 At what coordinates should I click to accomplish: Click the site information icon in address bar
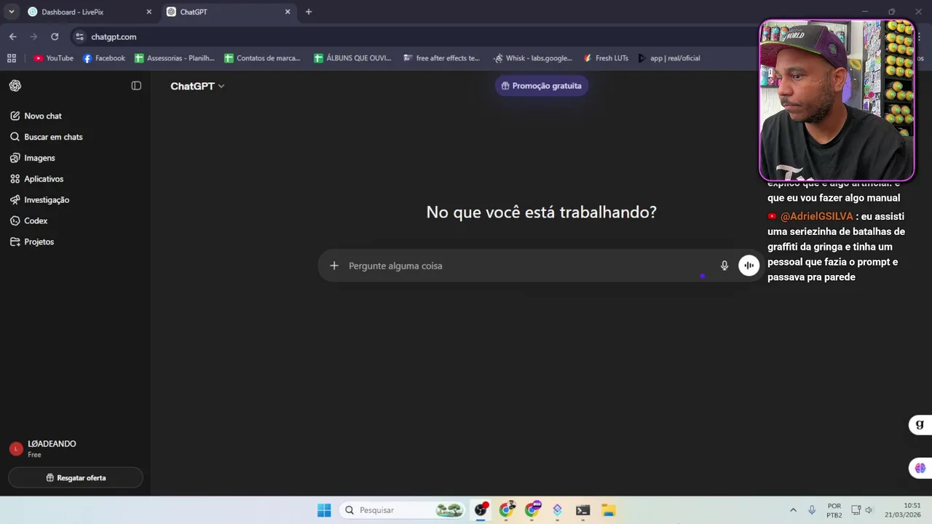click(x=79, y=36)
